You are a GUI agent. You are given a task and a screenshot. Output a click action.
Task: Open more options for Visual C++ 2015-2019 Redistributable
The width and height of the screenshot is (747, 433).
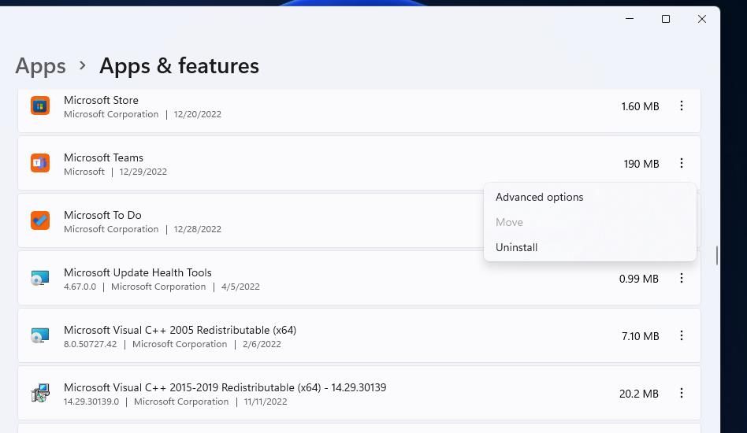click(682, 393)
